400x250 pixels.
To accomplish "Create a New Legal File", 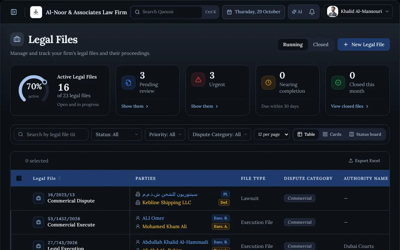I will (364, 44).
